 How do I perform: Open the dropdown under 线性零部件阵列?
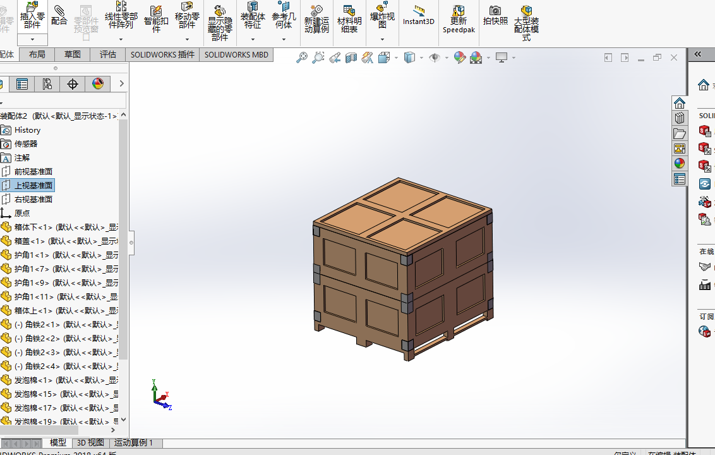click(x=121, y=39)
